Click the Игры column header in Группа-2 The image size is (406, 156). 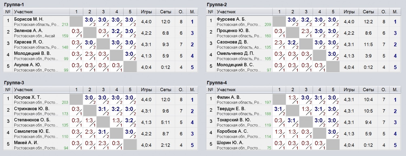click(x=349, y=12)
